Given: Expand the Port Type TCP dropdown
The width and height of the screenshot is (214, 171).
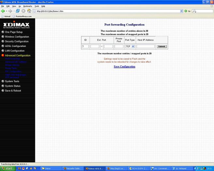Looking at the screenshot, I should tap(130, 47).
